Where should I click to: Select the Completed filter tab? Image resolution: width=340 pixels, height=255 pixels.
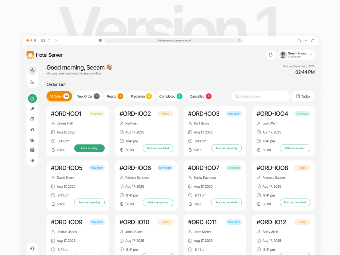coord(171,96)
